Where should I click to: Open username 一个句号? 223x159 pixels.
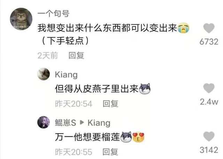tap(53, 14)
